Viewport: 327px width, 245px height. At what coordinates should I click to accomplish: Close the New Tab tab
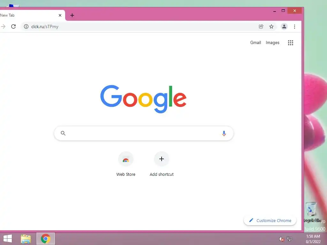pyautogui.click(x=60, y=15)
